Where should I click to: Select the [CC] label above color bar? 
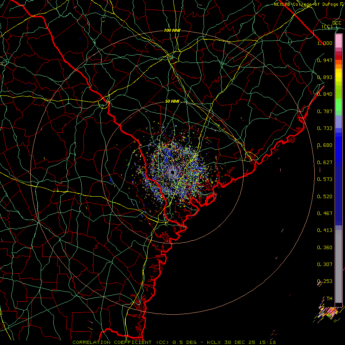327,26
